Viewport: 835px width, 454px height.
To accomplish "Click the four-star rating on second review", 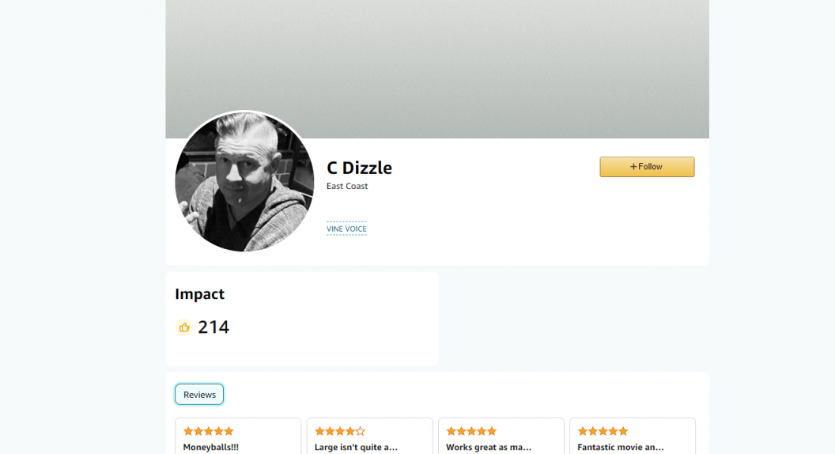I will click(340, 431).
